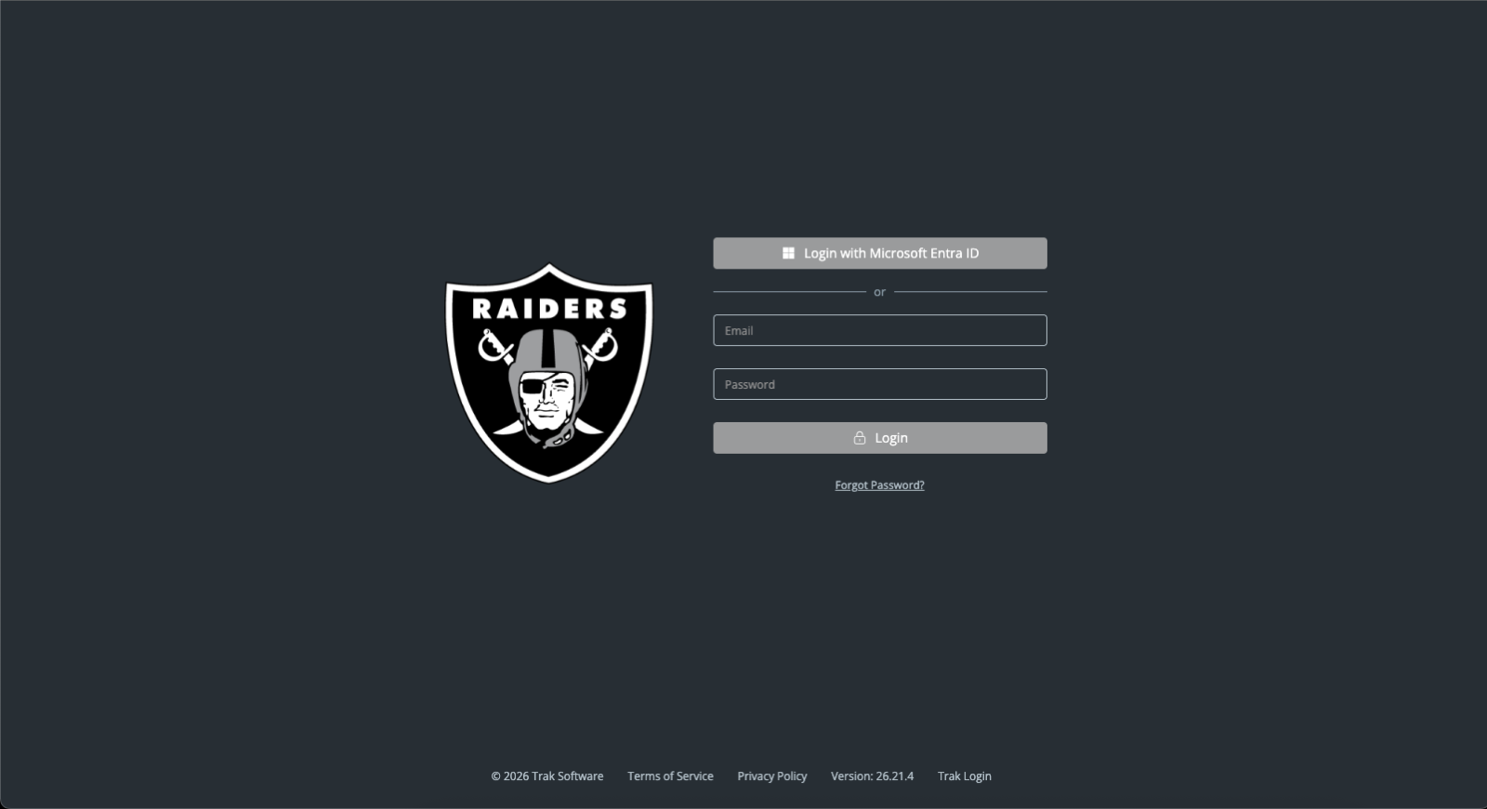Click the Version: 26.21.4 text
Image resolution: width=1487 pixels, height=809 pixels.
point(872,776)
